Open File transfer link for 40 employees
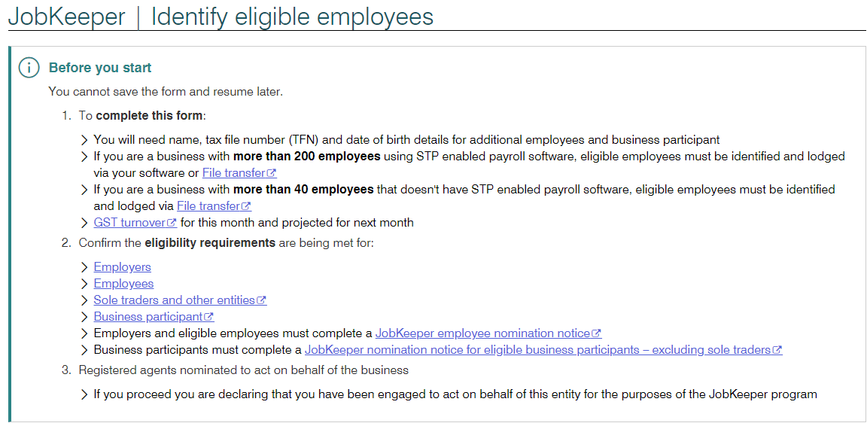 [x=209, y=205]
